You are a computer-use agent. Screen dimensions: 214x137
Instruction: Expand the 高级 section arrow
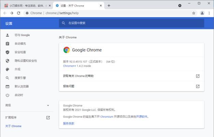pyautogui.click(x=48, y=105)
